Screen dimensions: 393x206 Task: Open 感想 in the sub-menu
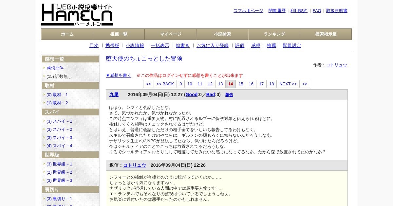click(x=256, y=46)
